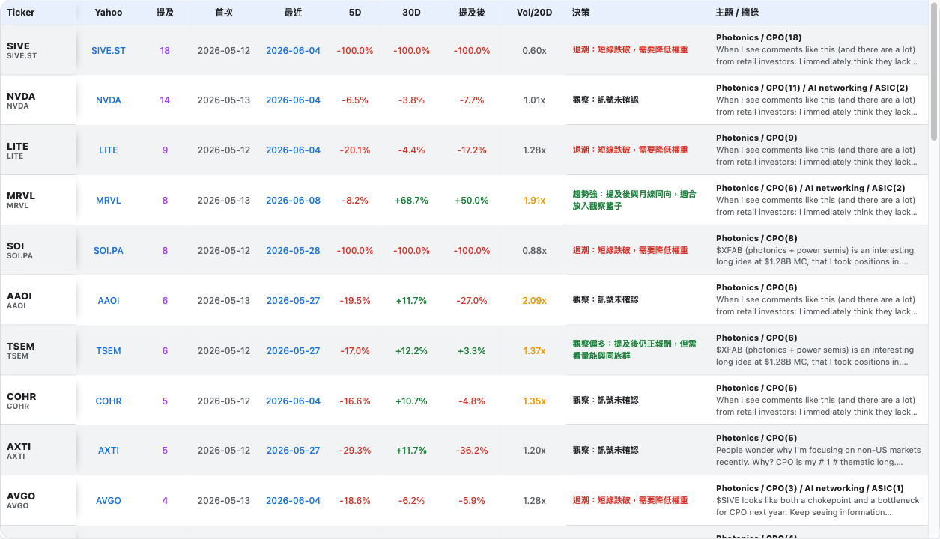
Task: Select the MRVL ticker cell
Action: tap(38, 201)
